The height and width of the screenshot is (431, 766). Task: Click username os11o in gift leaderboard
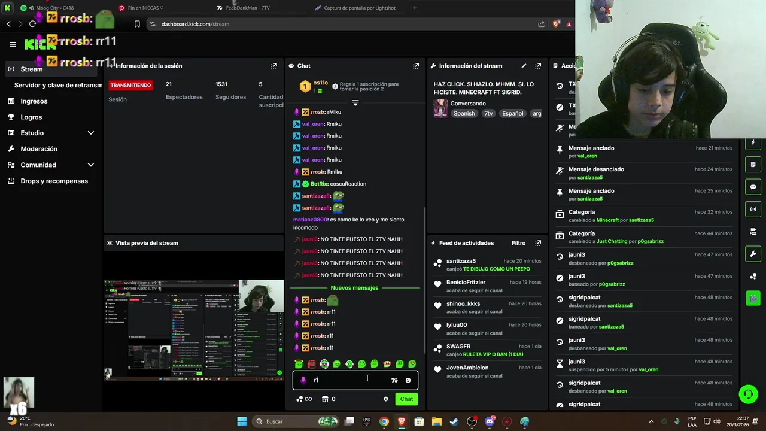[320, 83]
